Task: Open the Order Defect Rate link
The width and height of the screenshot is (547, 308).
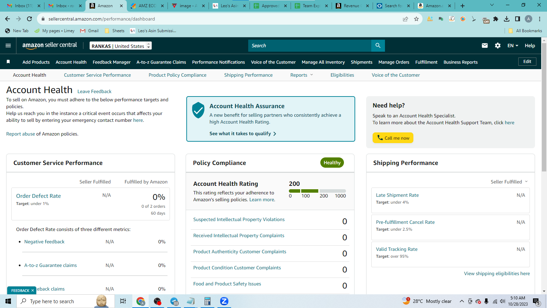Action: point(39,196)
